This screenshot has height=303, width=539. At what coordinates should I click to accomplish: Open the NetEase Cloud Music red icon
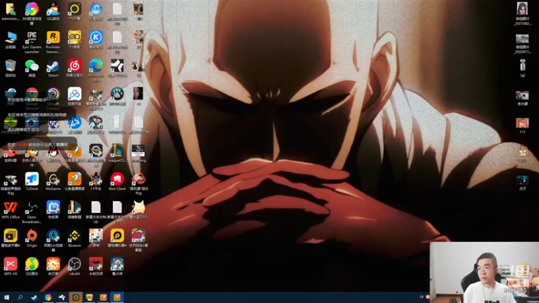pos(74,68)
